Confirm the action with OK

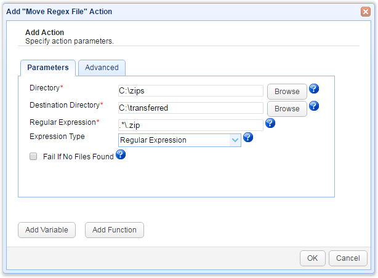pos(313,258)
